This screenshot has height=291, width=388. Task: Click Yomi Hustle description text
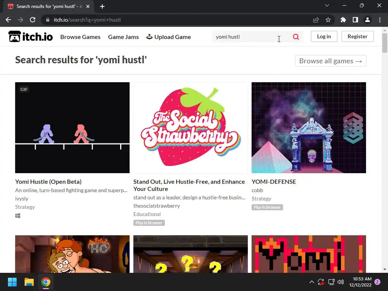[x=71, y=190]
